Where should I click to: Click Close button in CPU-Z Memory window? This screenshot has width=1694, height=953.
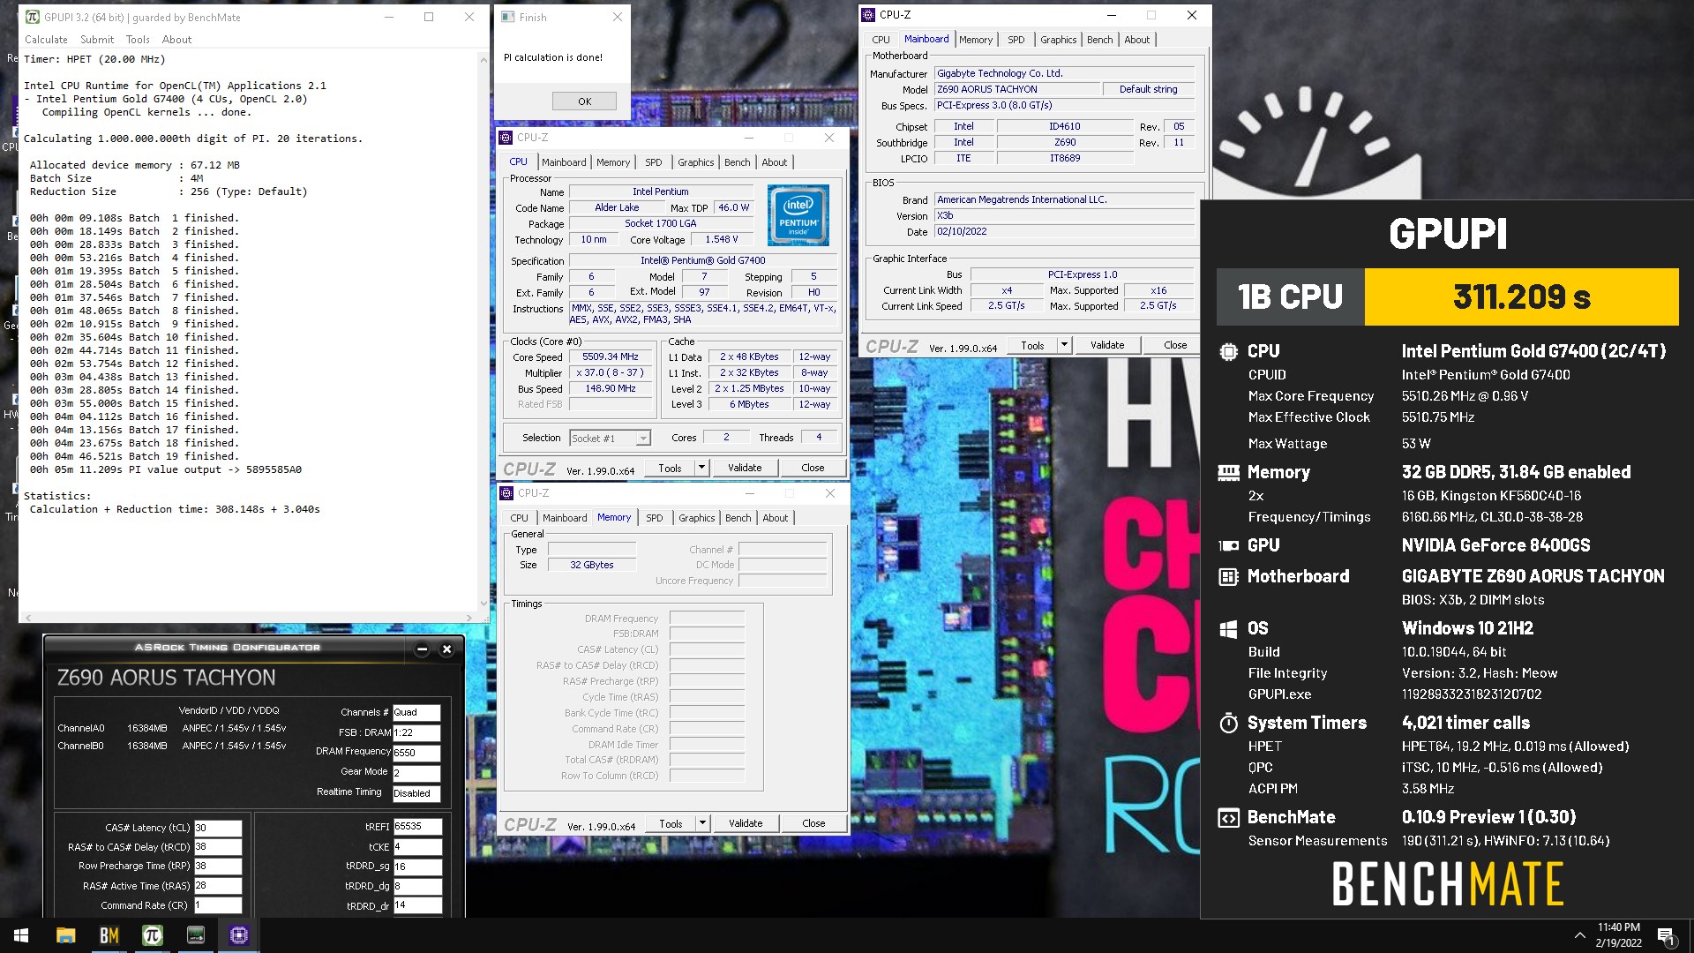point(813,824)
